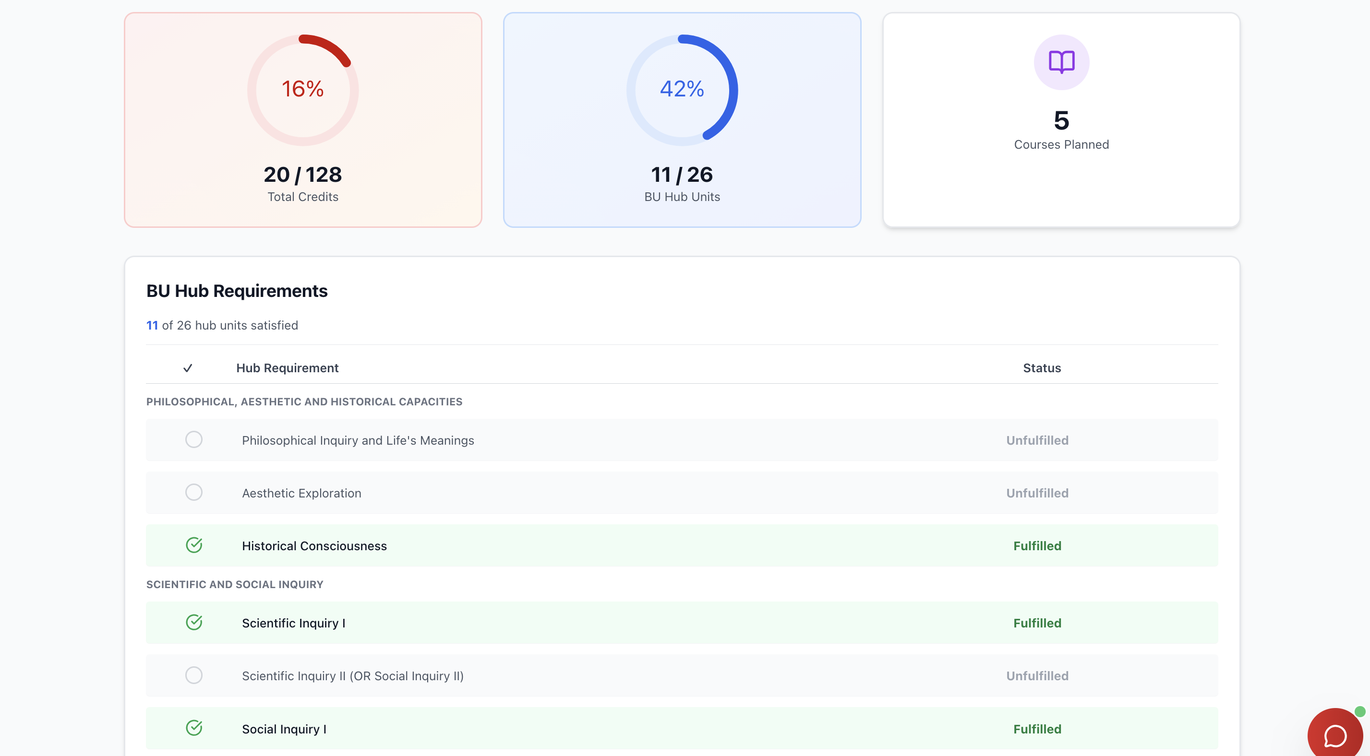1370x756 pixels.
Task: Click the 16% total credits progress ring
Action: 302,90
